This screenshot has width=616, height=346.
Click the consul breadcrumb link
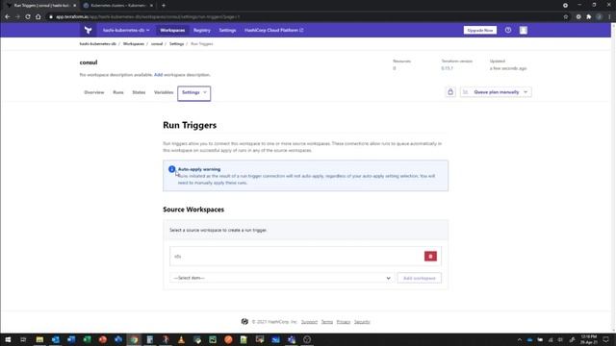[x=157, y=44]
